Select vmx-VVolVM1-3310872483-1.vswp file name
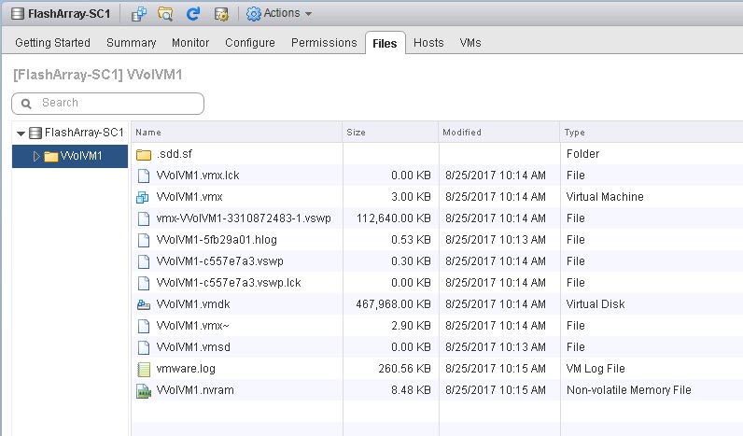743x436 pixels. [244, 218]
